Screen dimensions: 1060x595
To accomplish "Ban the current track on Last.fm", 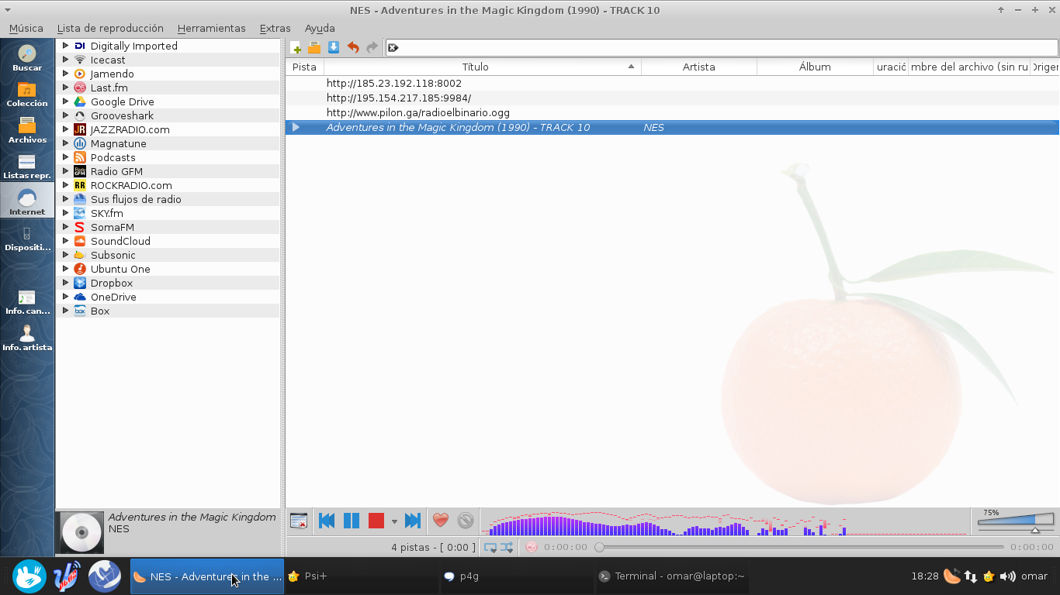I will point(466,521).
